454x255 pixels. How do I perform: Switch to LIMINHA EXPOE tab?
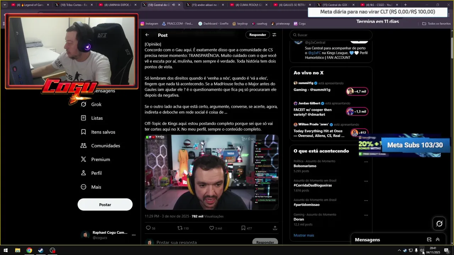(117, 5)
